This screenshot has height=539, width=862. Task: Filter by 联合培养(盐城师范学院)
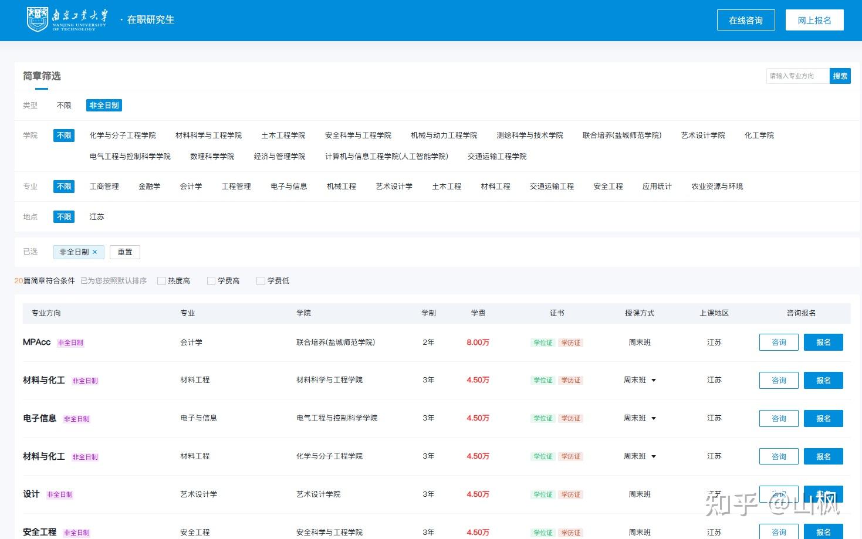click(622, 135)
